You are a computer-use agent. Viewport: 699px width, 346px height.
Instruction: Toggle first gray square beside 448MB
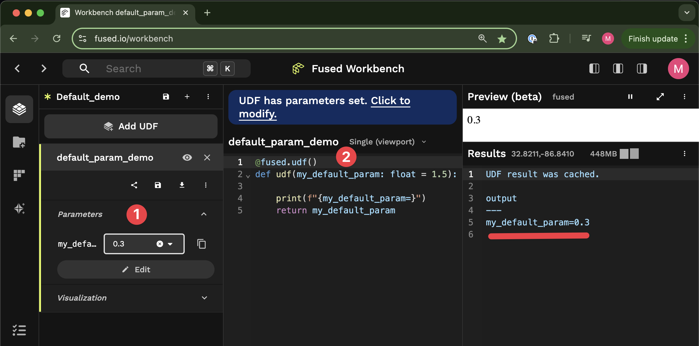click(x=624, y=154)
